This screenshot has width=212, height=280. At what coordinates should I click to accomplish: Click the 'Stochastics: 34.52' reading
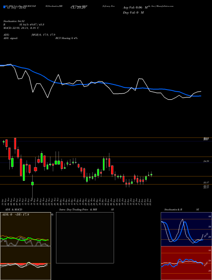(14, 21)
